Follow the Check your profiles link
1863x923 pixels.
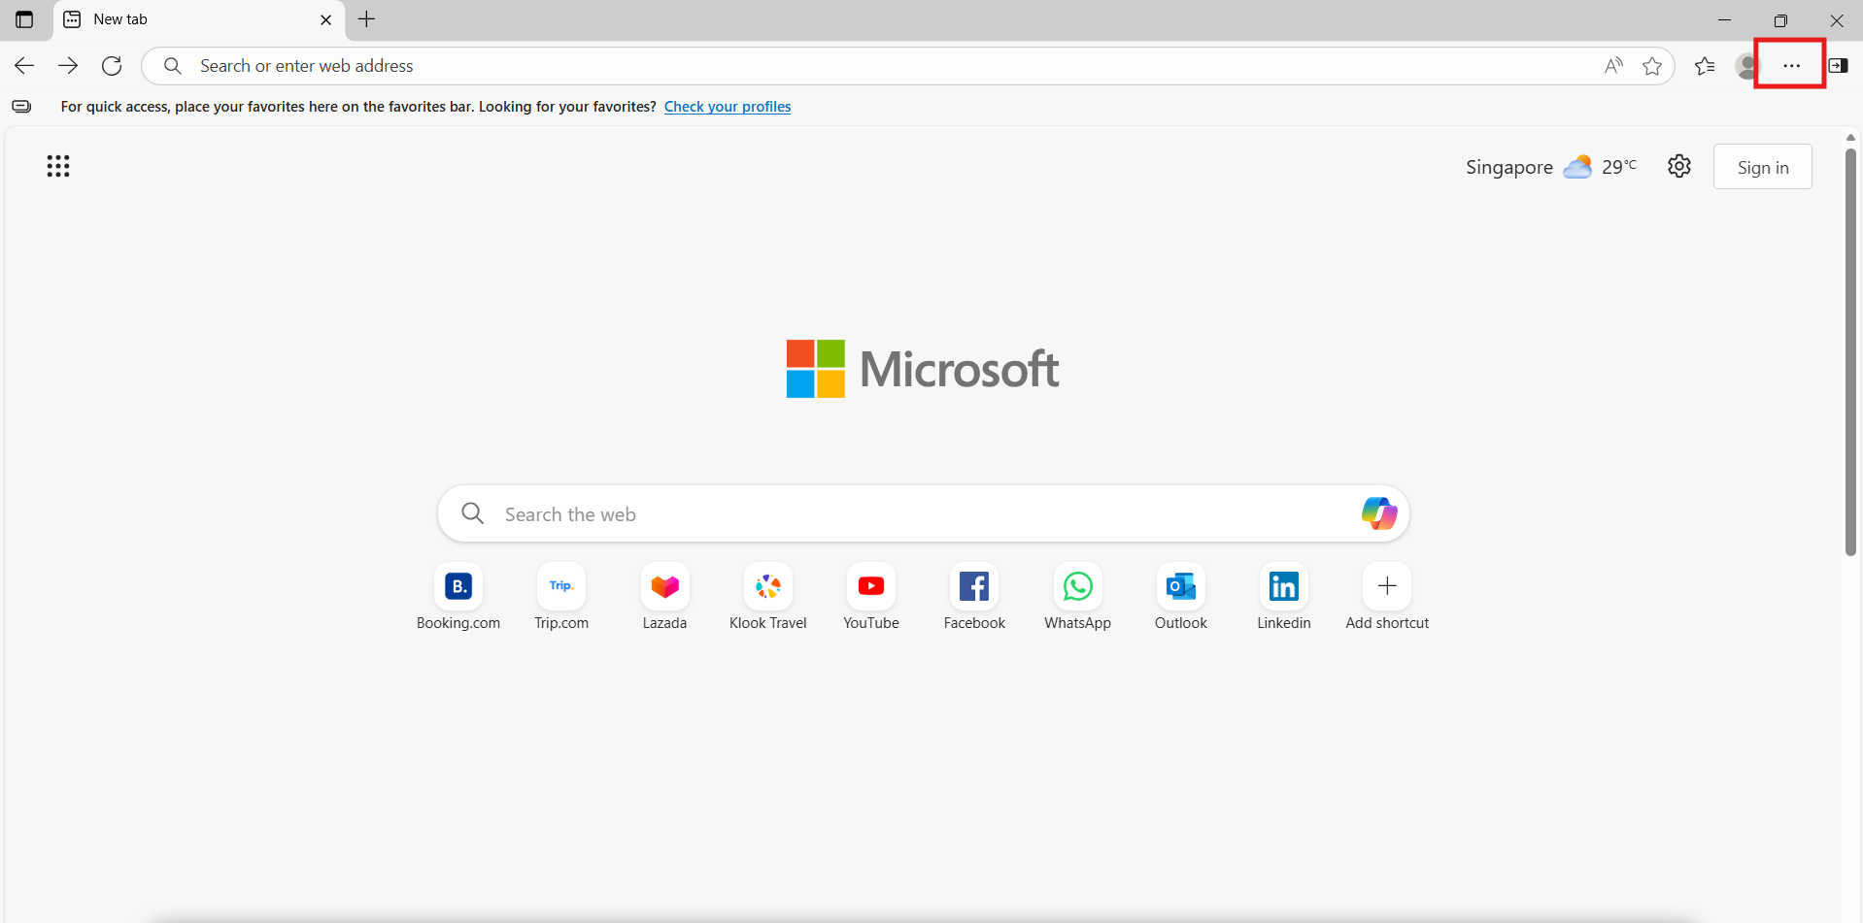tap(727, 107)
